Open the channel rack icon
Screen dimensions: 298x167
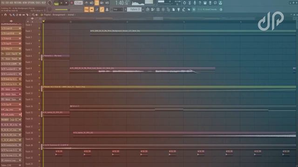point(158,9)
